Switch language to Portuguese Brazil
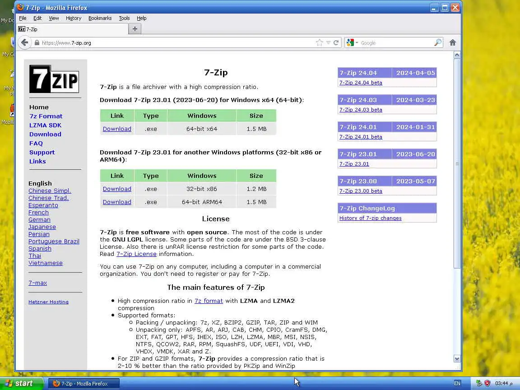The width and height of the screenshot is (520, 390). [54, 241]
